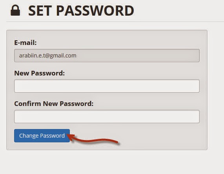Focus the Confirm New Password input field

(x=107, y=117)
